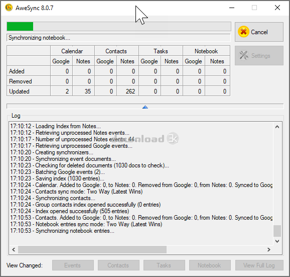The image size is (290, 277).
Task: Click log scroll up arrow
Action: pyautogui.click(x=277, y=127)
